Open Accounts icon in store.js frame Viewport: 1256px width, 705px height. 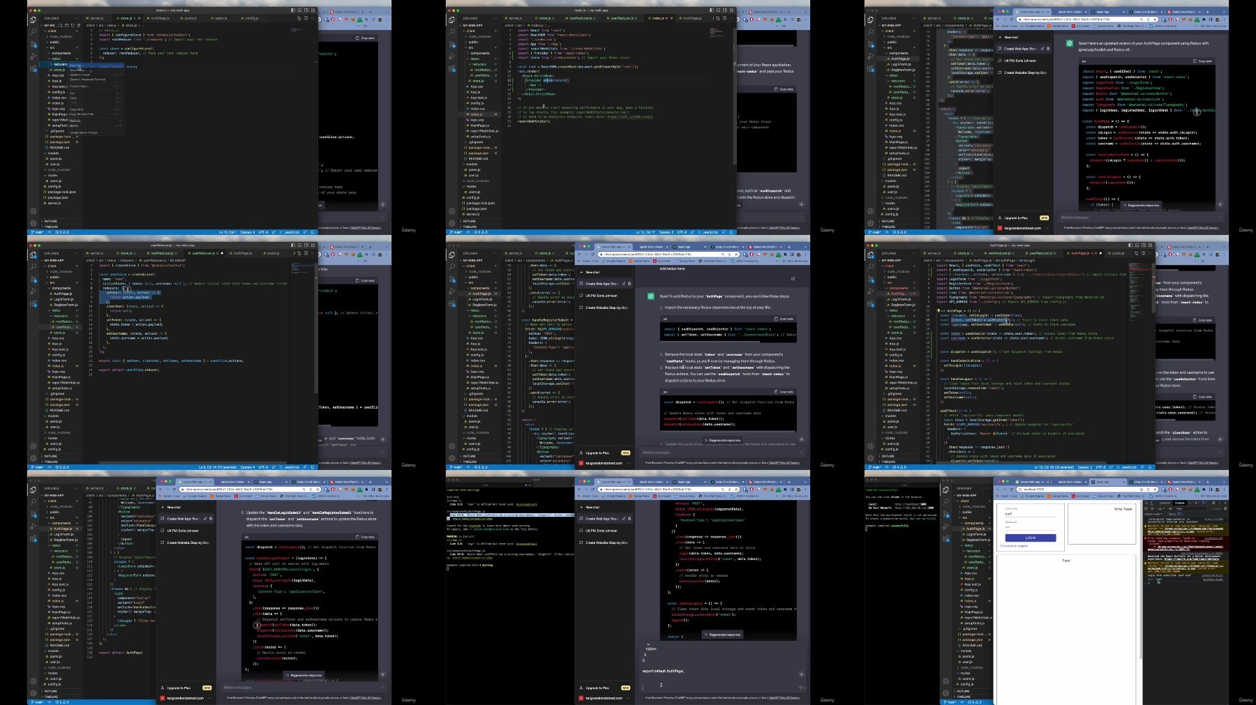(33, 211)
